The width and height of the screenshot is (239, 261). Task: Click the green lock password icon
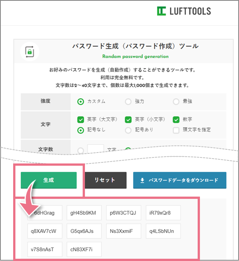(29, 52)
